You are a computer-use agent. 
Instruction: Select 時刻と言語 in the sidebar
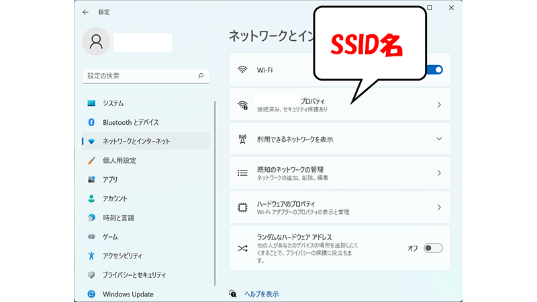tap(118, 217)
